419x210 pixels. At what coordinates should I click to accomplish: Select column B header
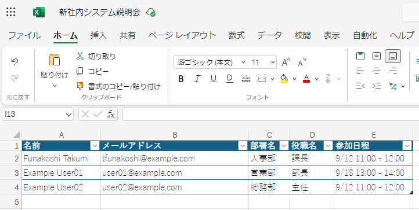(x=175, y=135)
